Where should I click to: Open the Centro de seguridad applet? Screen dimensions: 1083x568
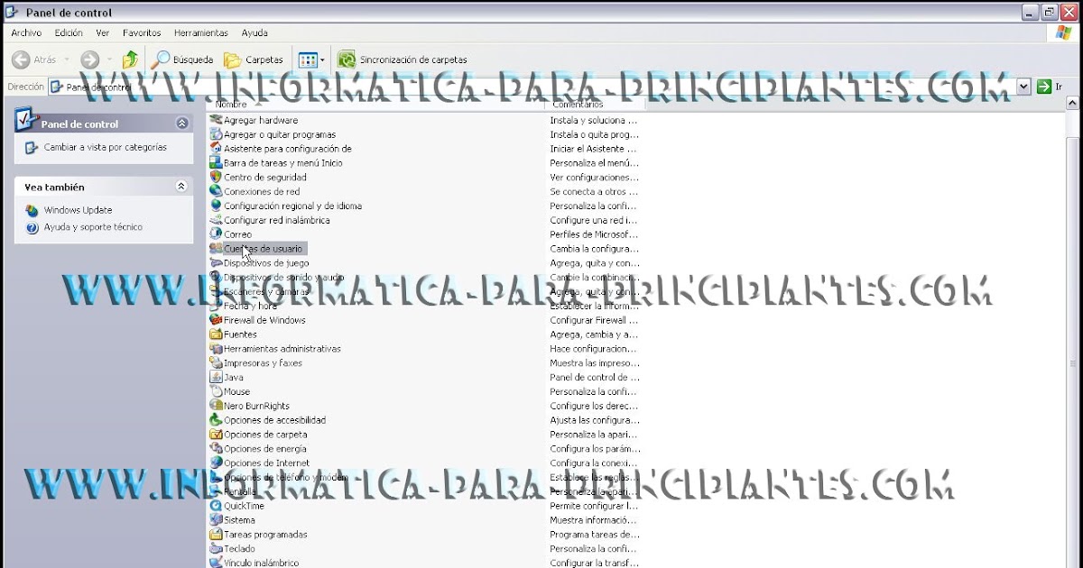pyautogui.click(x=264, y=177)
